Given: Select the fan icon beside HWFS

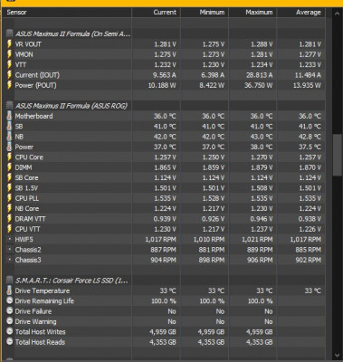Looking at the screenshot, I should pos(10,239).
